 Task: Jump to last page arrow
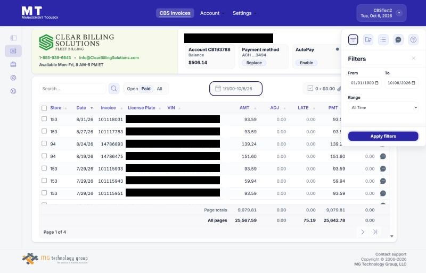coord(375,232)
